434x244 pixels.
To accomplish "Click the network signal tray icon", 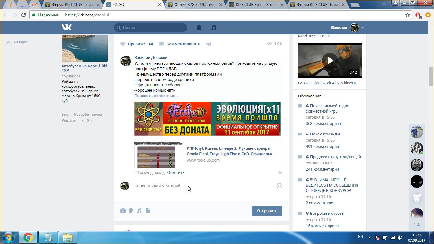I will pos(392,237).
